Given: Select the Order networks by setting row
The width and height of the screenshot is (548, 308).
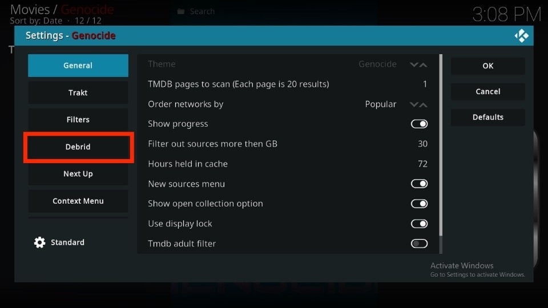Looking at the screenshot, I should tap(287, 104).
